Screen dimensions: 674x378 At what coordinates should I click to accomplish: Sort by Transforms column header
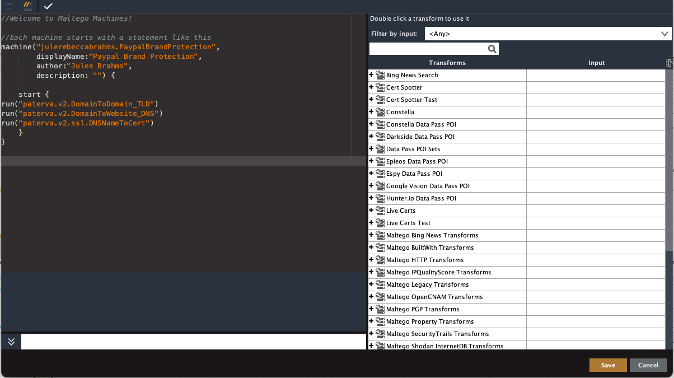(447, 63)
